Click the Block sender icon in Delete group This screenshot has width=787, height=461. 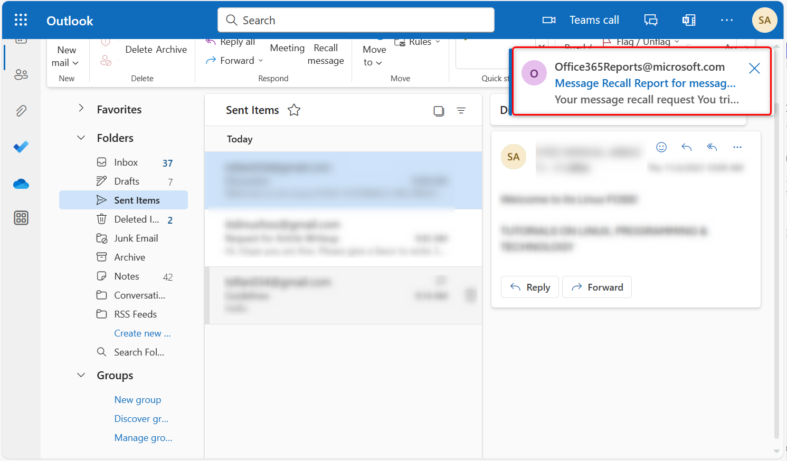[x=106, y=61]
